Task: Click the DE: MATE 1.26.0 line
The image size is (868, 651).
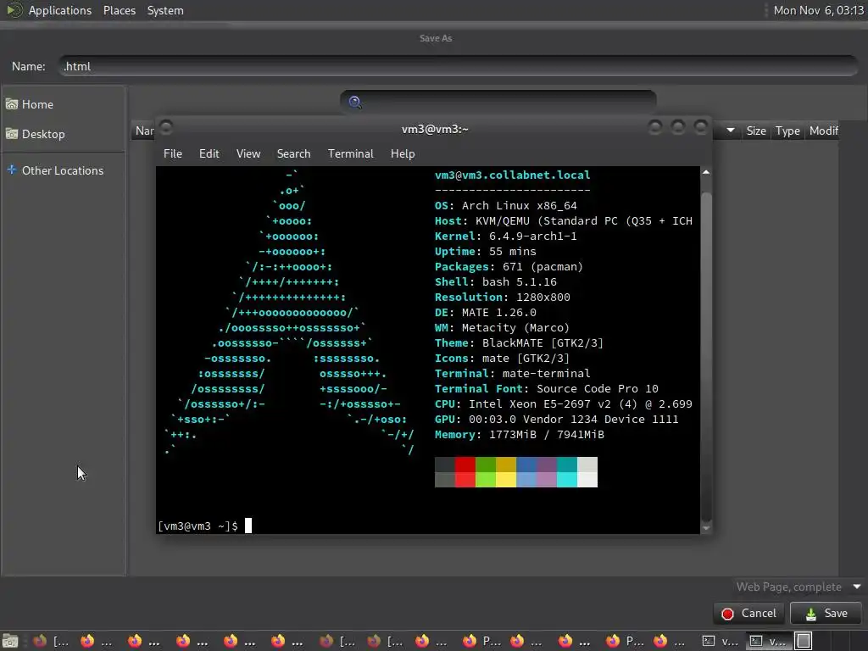Action: coord(486,312)
